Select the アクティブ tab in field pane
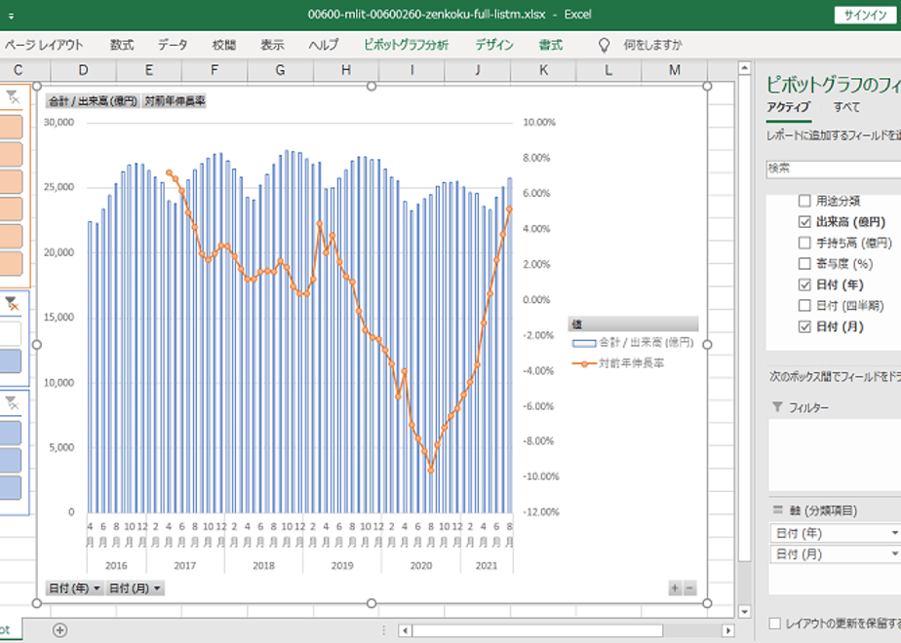This screenshot has width=901, height=643. (788, 107)
